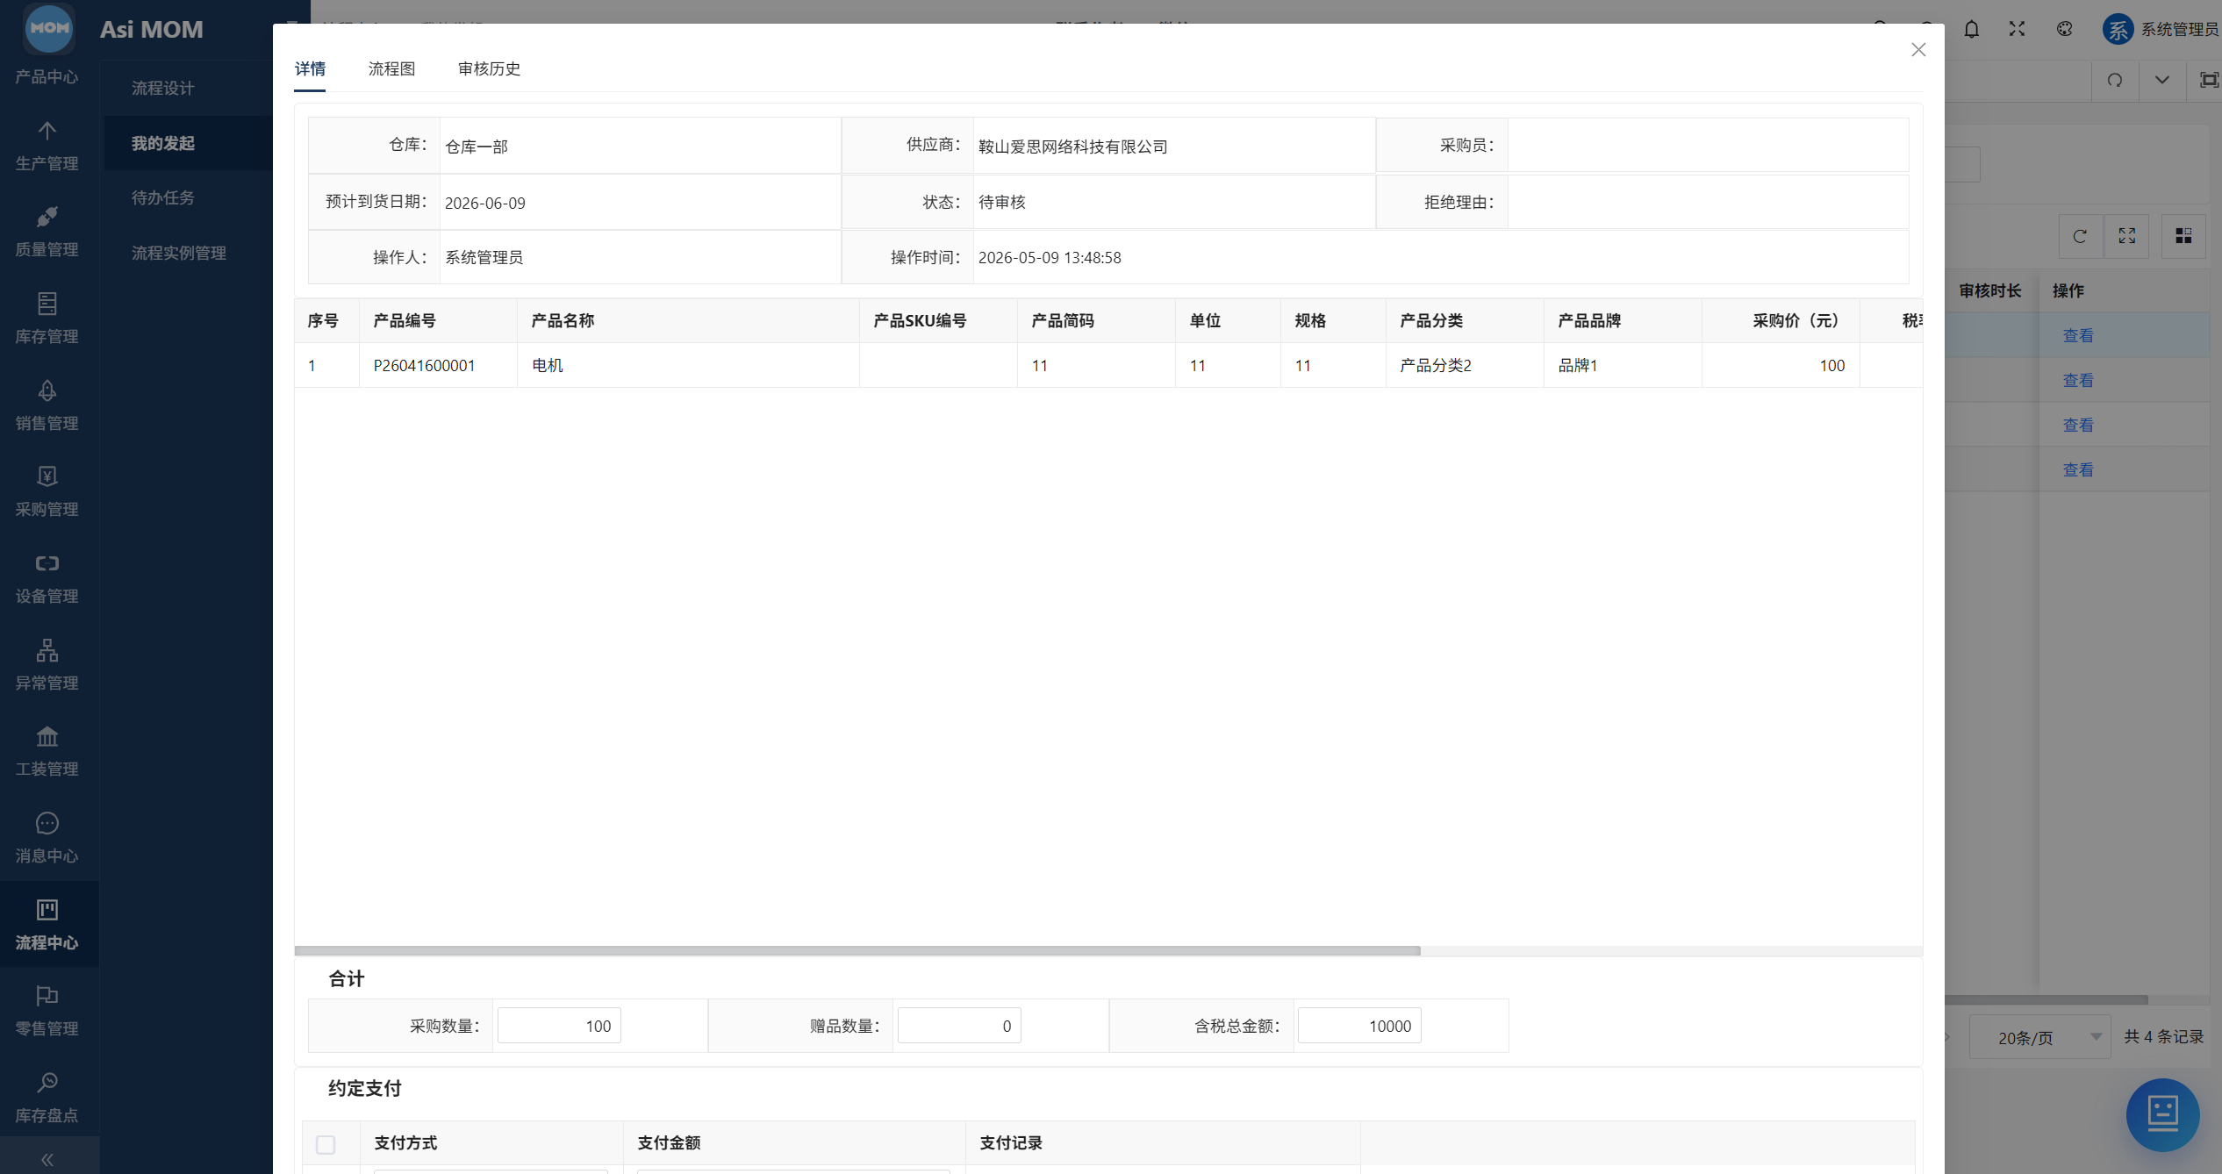Click the 采购价（元）column header

pyautogui.click(x=1781, y=320)
